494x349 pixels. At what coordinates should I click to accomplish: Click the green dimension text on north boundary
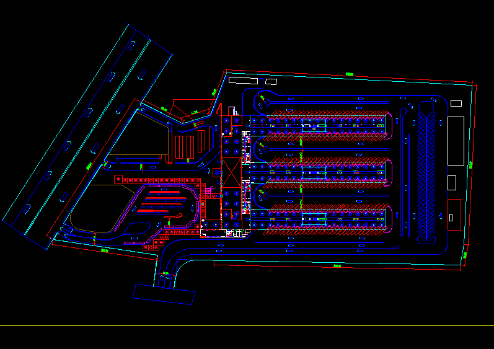(x=349, y=75)
